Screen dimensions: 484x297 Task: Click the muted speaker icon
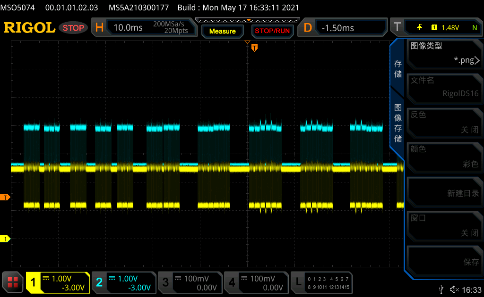click(454, 289)
